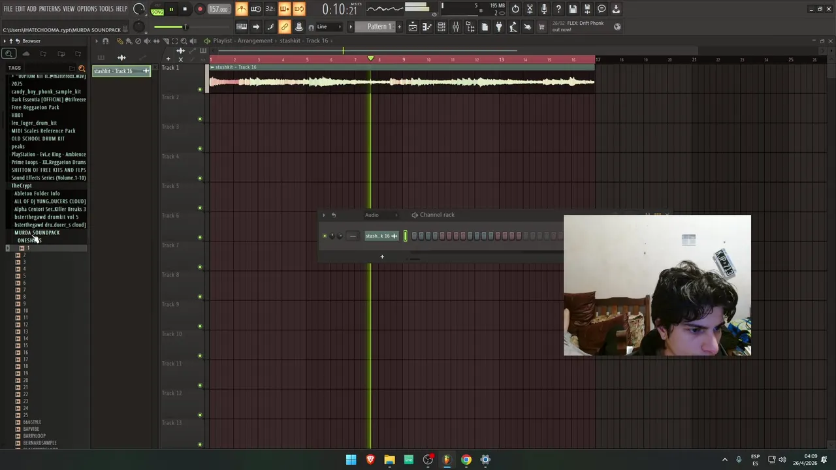
Task: Open the plugin database plug icon
Action: point(499,27)
